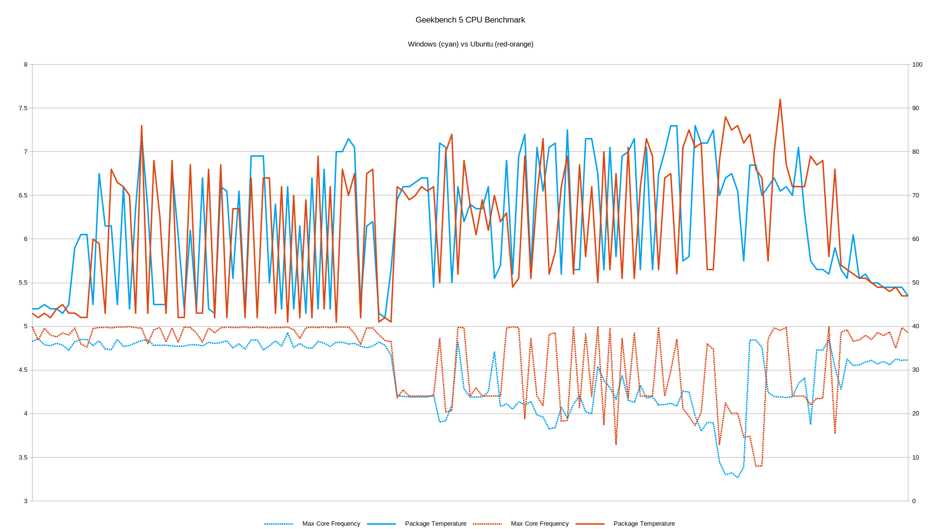The height and width of the screenshot is (529, 941).
Task: Click the red-orange solid Package Temperature legend swatch
Action: 590,524
